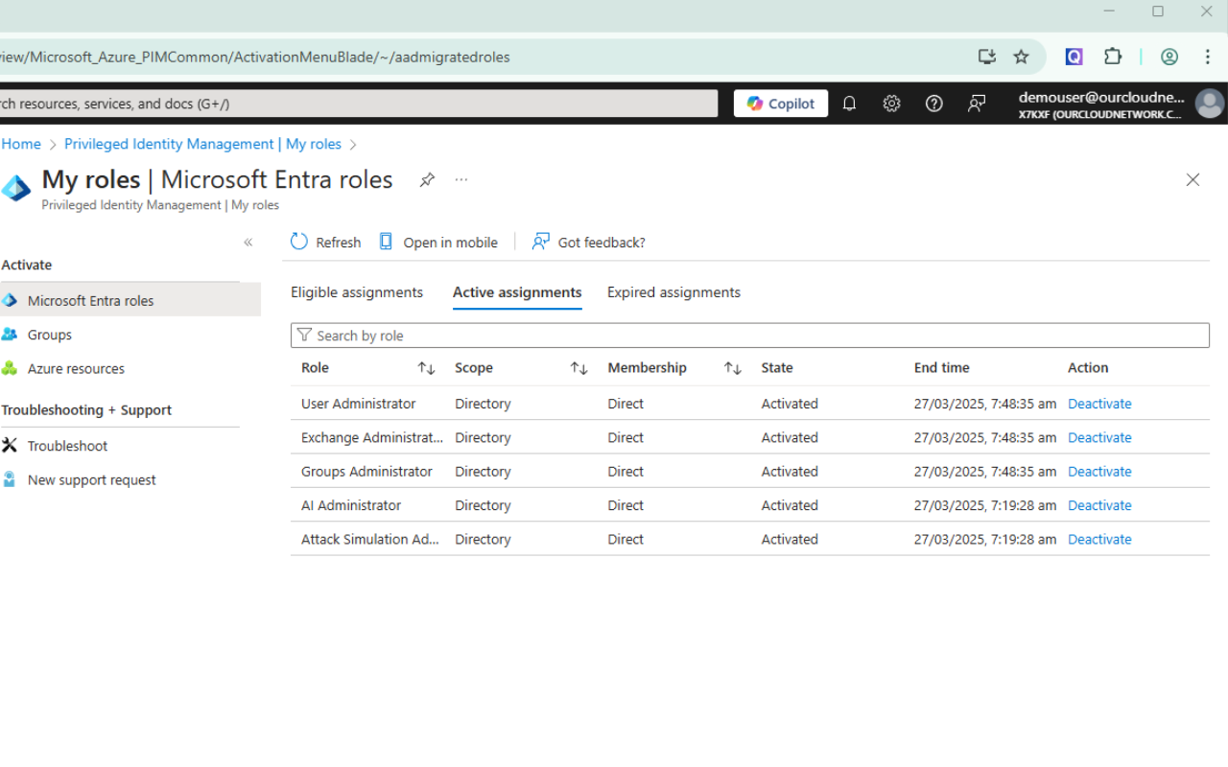This screenshot has height=767, width=1228.
Task: Deactivate the User Administrator role
Action: tap(1099, 404)
